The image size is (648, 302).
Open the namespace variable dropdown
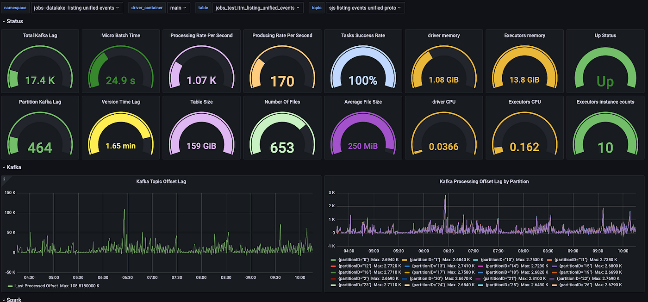click(76, 8)
